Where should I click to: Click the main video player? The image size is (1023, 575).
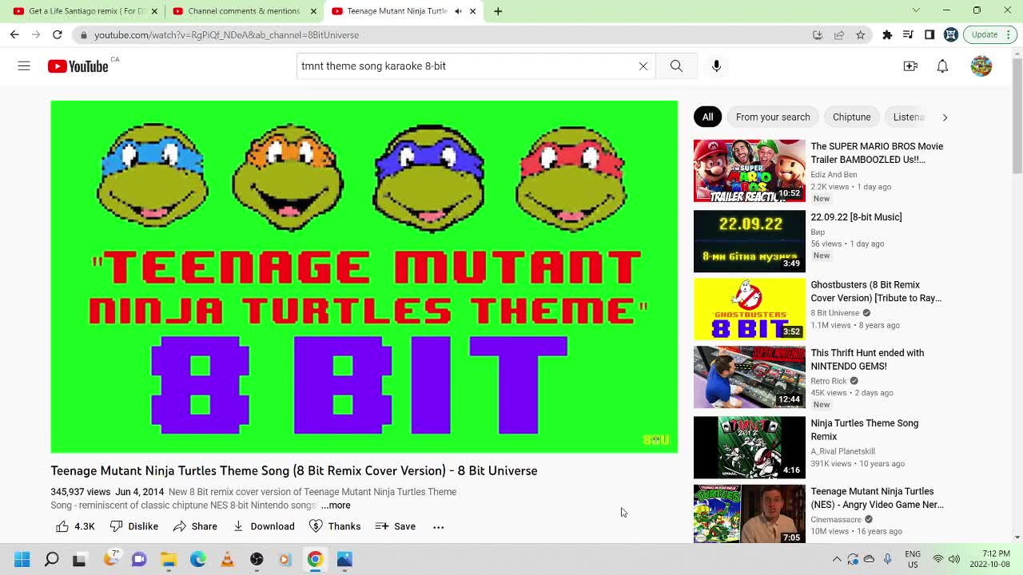(x=364, y=276)
